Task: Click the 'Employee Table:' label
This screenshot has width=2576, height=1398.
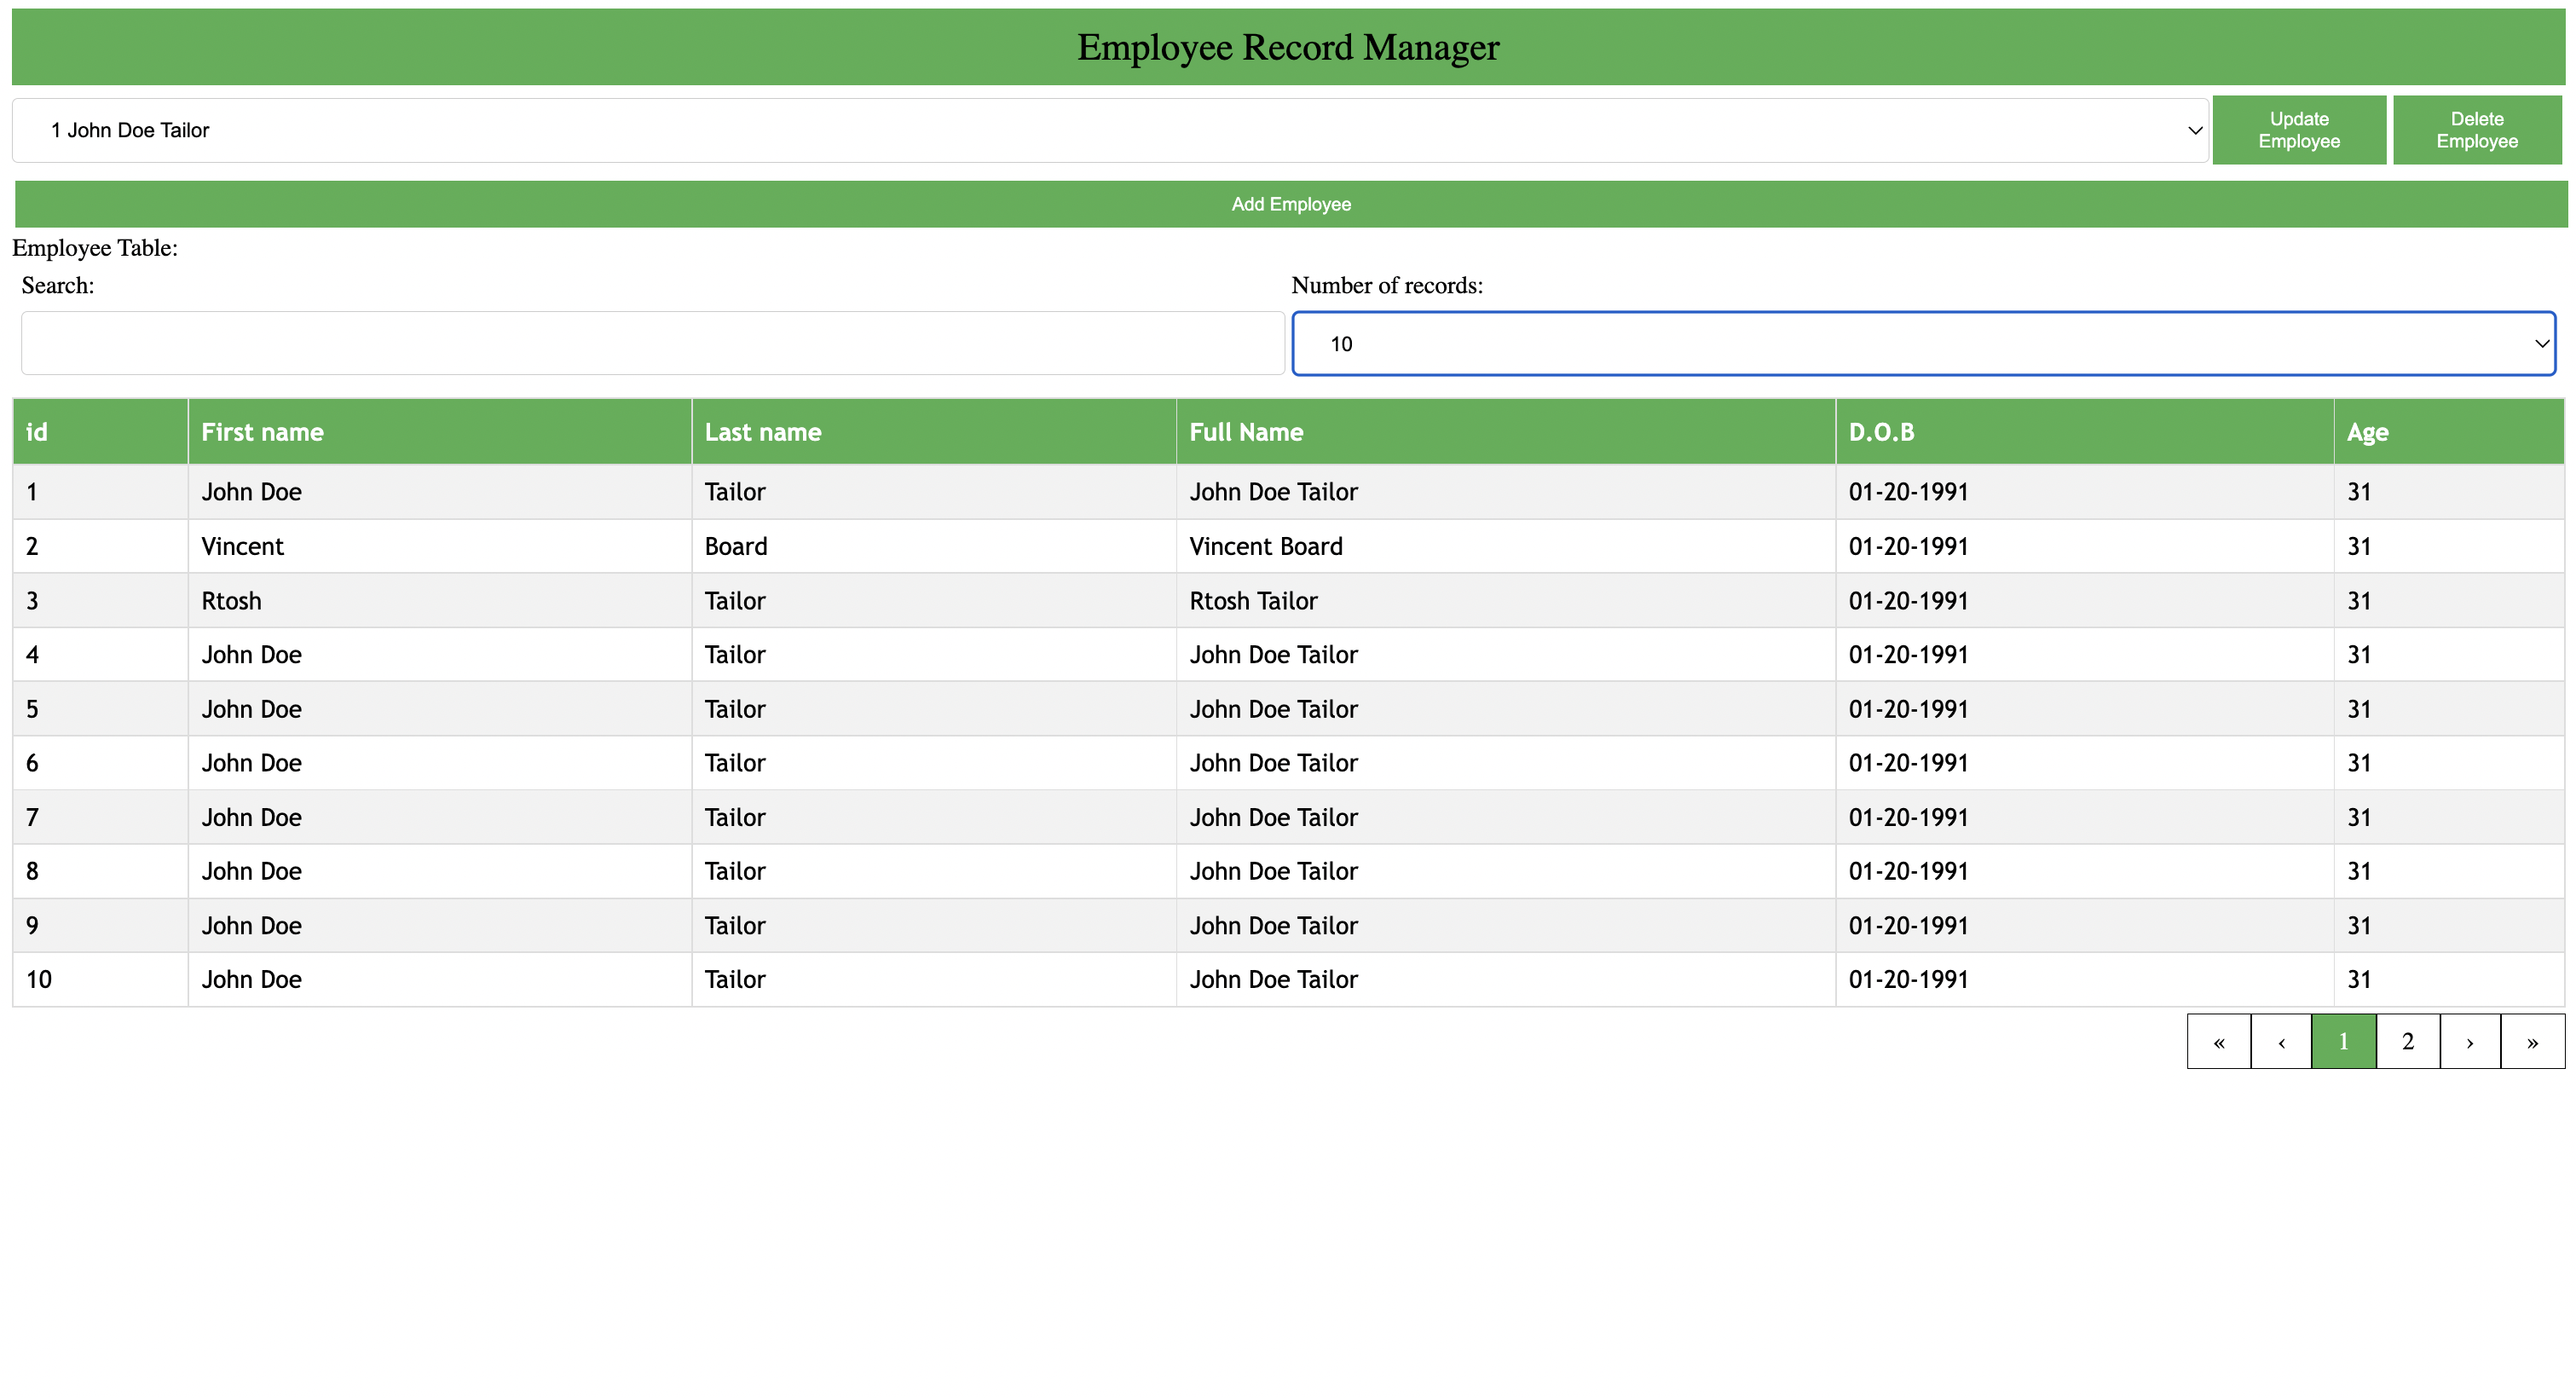Action: tap(95, 248)
